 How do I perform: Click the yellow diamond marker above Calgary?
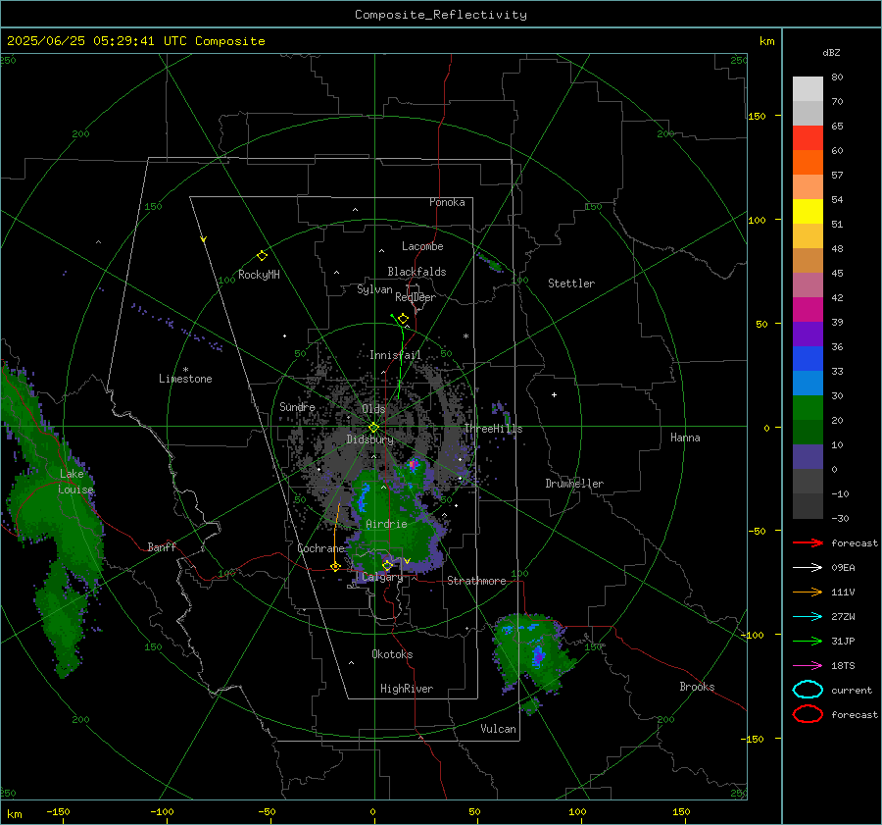pos(387,565)
